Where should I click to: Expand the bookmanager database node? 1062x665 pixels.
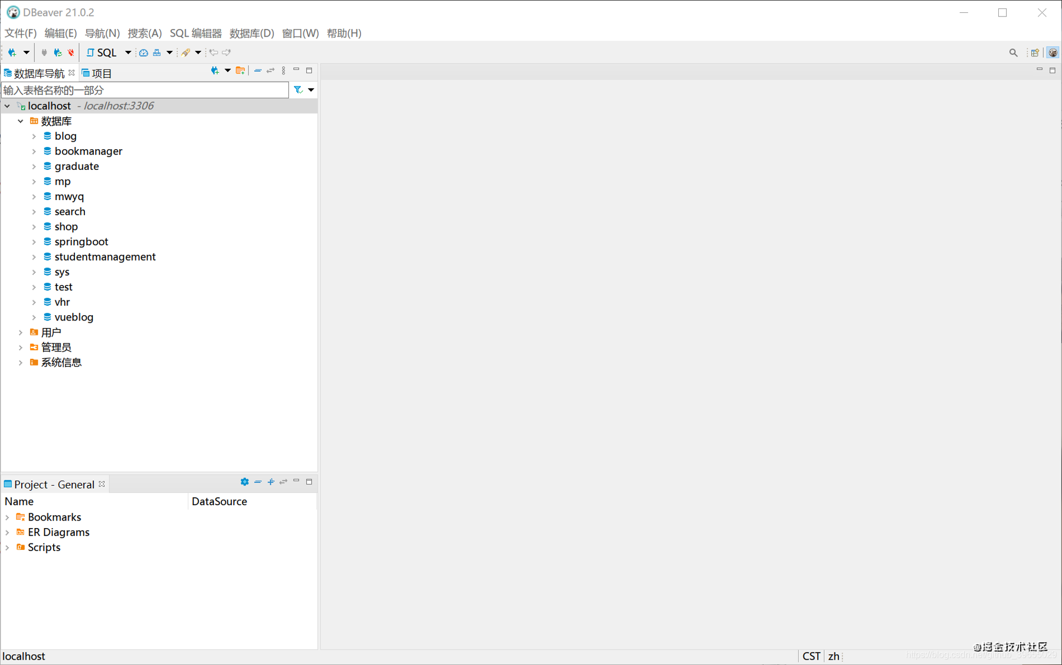pos(34,151)
